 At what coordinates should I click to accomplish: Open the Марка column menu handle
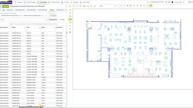(25, 27)
